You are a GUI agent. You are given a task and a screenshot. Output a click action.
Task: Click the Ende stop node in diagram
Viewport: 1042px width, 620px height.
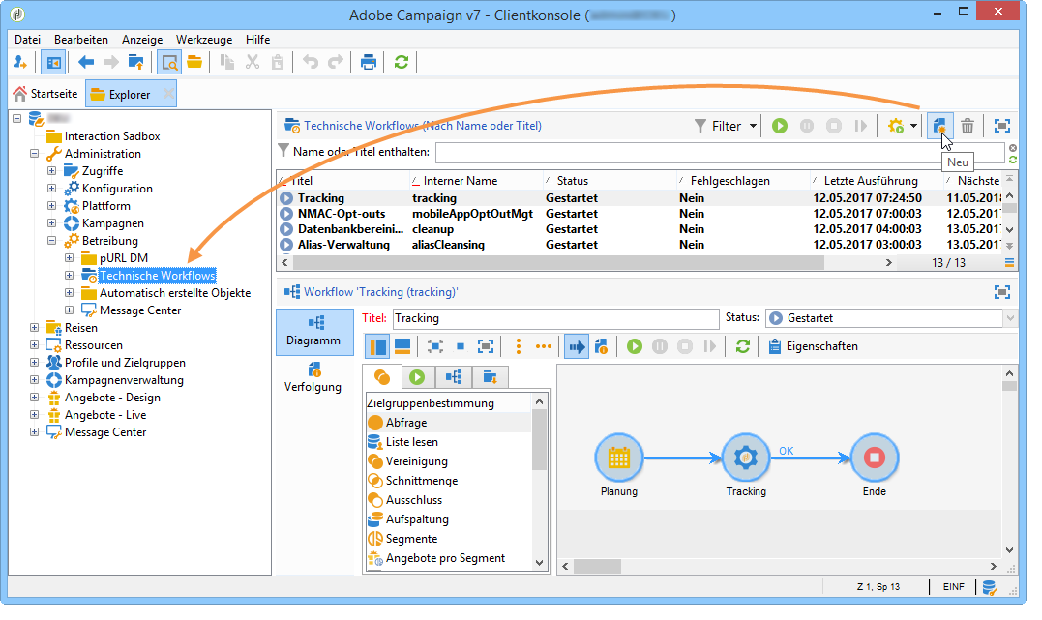click(874, 458)
